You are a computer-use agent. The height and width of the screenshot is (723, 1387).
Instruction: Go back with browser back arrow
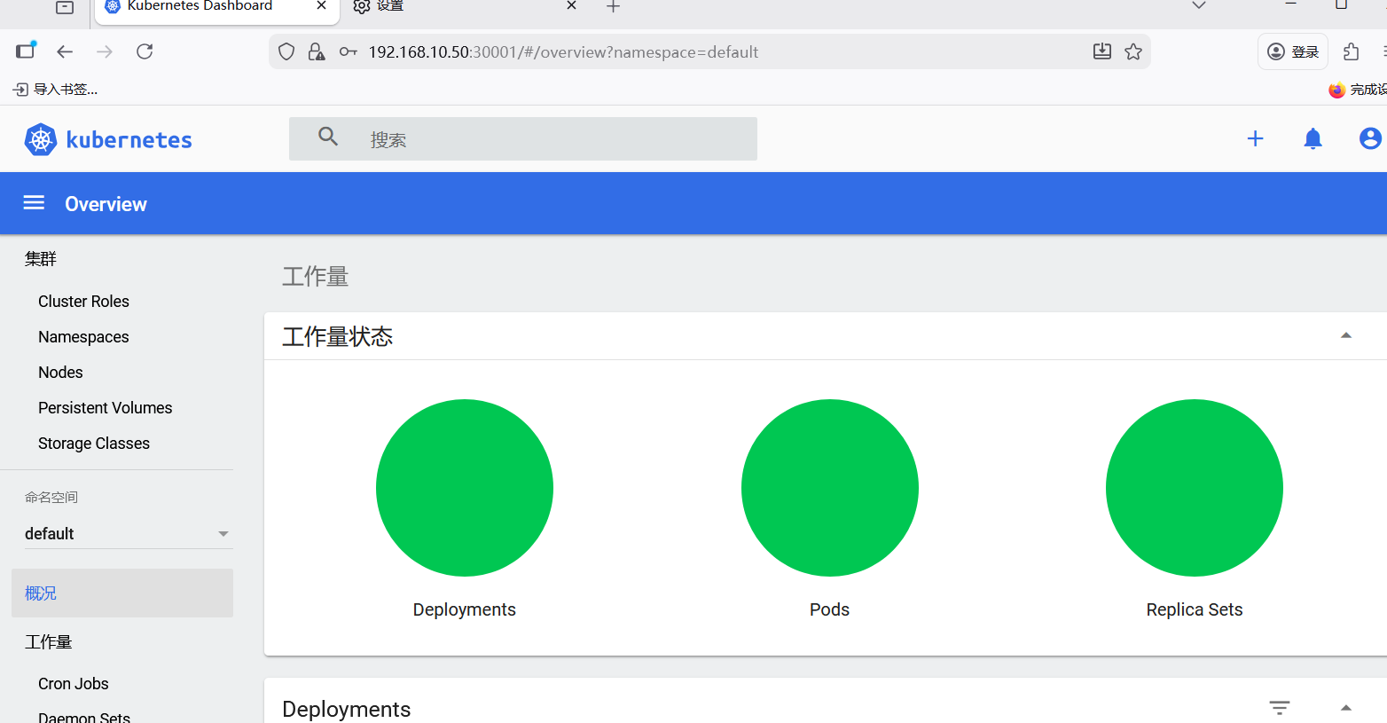click(65, 51)
